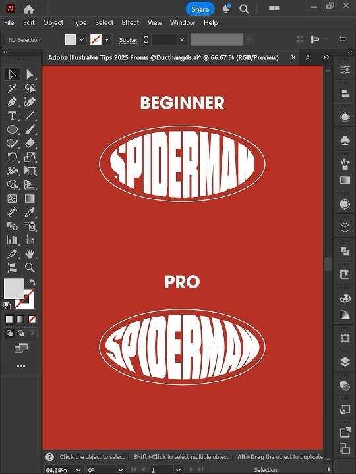This screenshot has width=356, height=474.
Task: Select the Eraser tool
Action: [30, 144]
